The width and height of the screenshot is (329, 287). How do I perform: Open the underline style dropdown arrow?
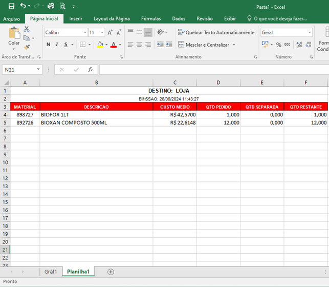tap(72, 45)
